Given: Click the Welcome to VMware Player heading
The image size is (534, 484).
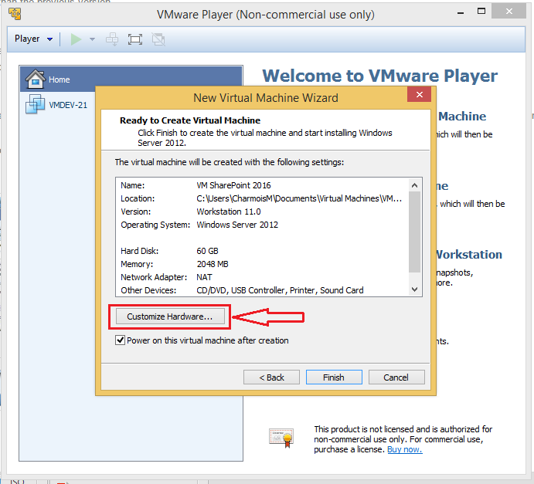Looking at the screenshot, I should point(379,76).
